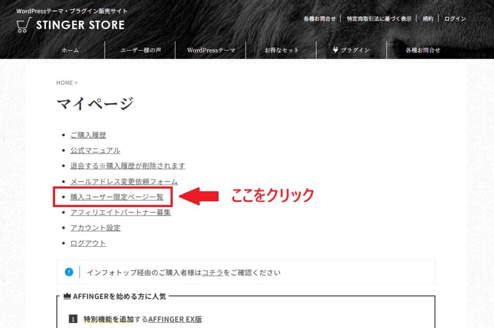
Task: Click the ログイン link in header
Action: (455, 19)
